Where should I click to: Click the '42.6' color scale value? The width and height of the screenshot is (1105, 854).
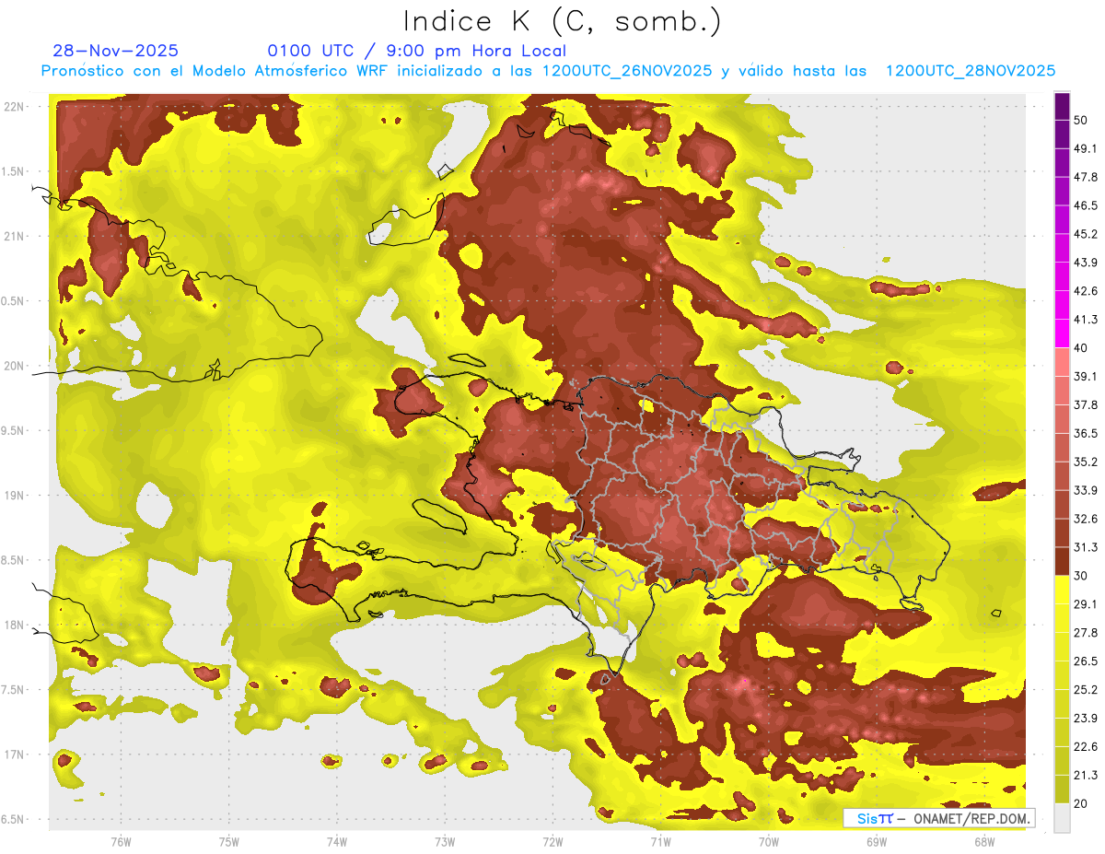click(1086, 291)
